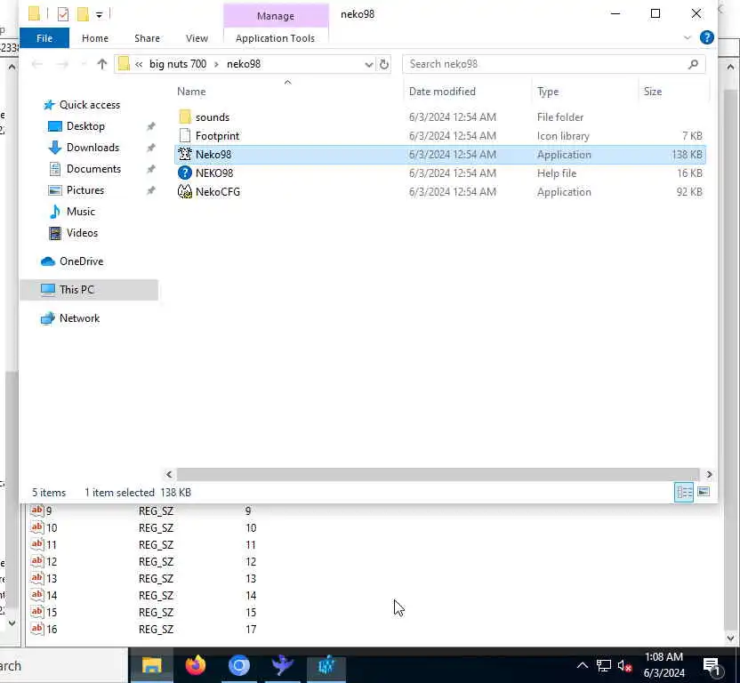Viewport: 740px width, 683px height.
Task: Open File Explorer taskbar icon
Action: tap(152, 665)
